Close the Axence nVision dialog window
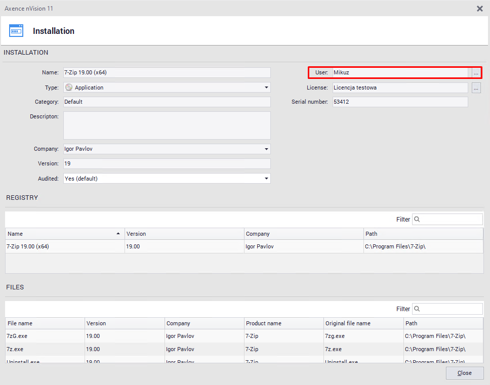The image size is (490, 385). 479,9
